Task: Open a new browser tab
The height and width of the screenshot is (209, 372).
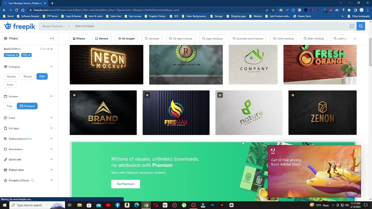Action: click(x=52, y=3)
